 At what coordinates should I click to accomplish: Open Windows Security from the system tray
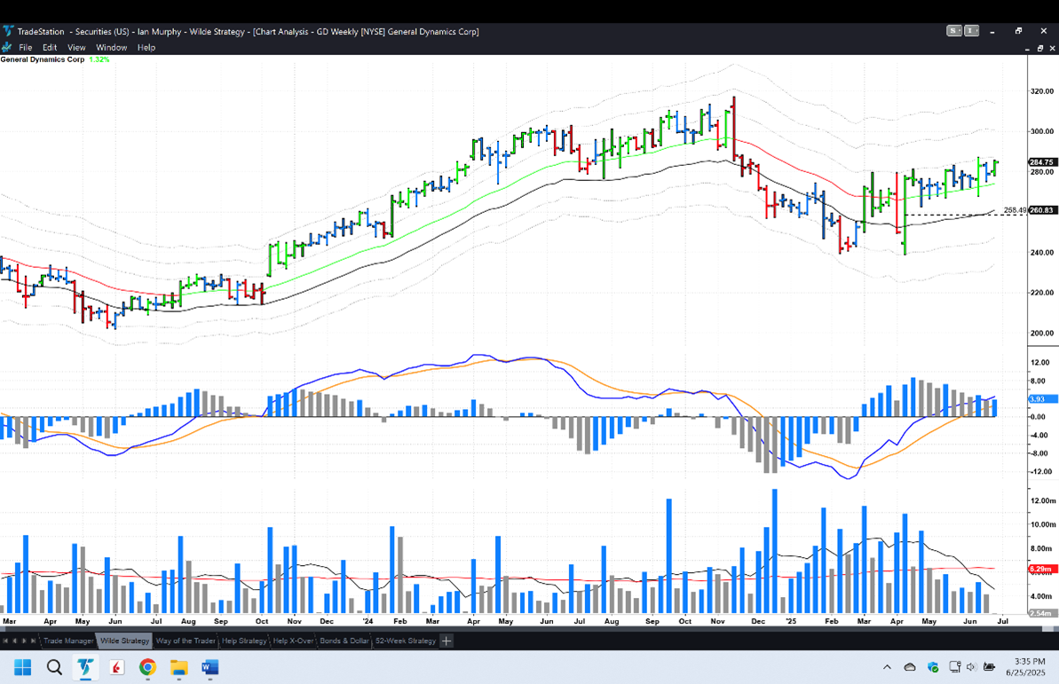pyautogui.click(x=933, y=666)
